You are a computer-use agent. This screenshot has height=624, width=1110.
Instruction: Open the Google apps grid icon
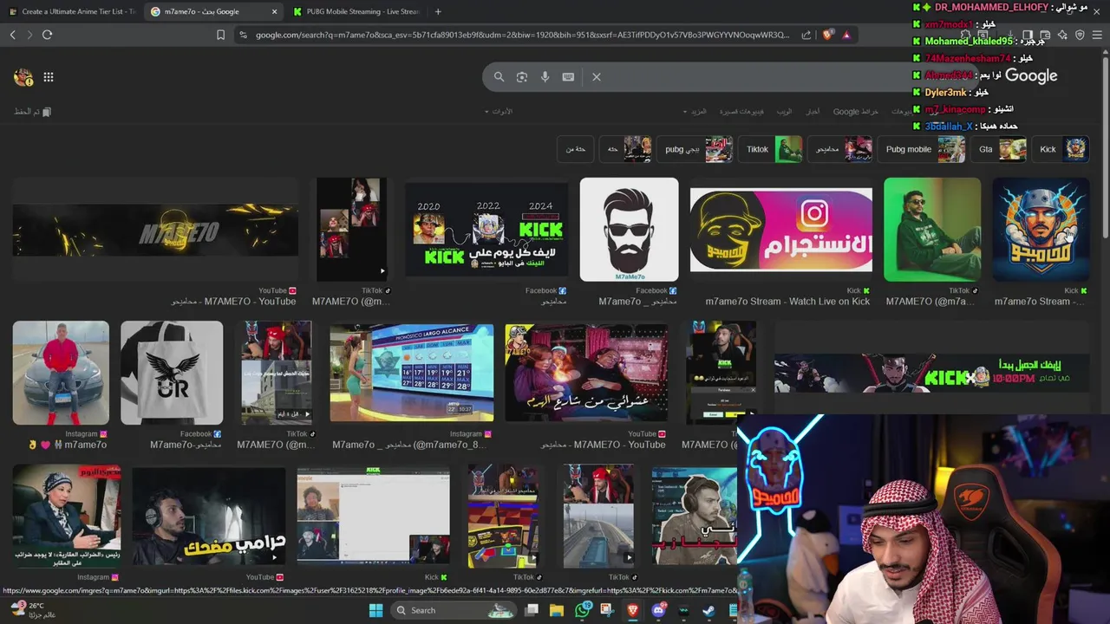tap(49, 77)
